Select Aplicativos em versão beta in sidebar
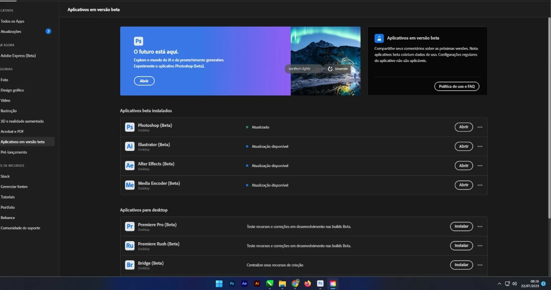The image size is (551, 290). click(x=27, y=142)
